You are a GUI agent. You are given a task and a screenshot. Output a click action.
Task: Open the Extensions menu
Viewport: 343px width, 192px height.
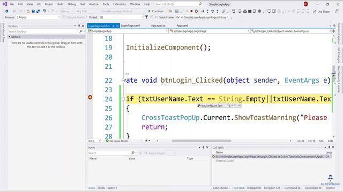click(120, 4)
